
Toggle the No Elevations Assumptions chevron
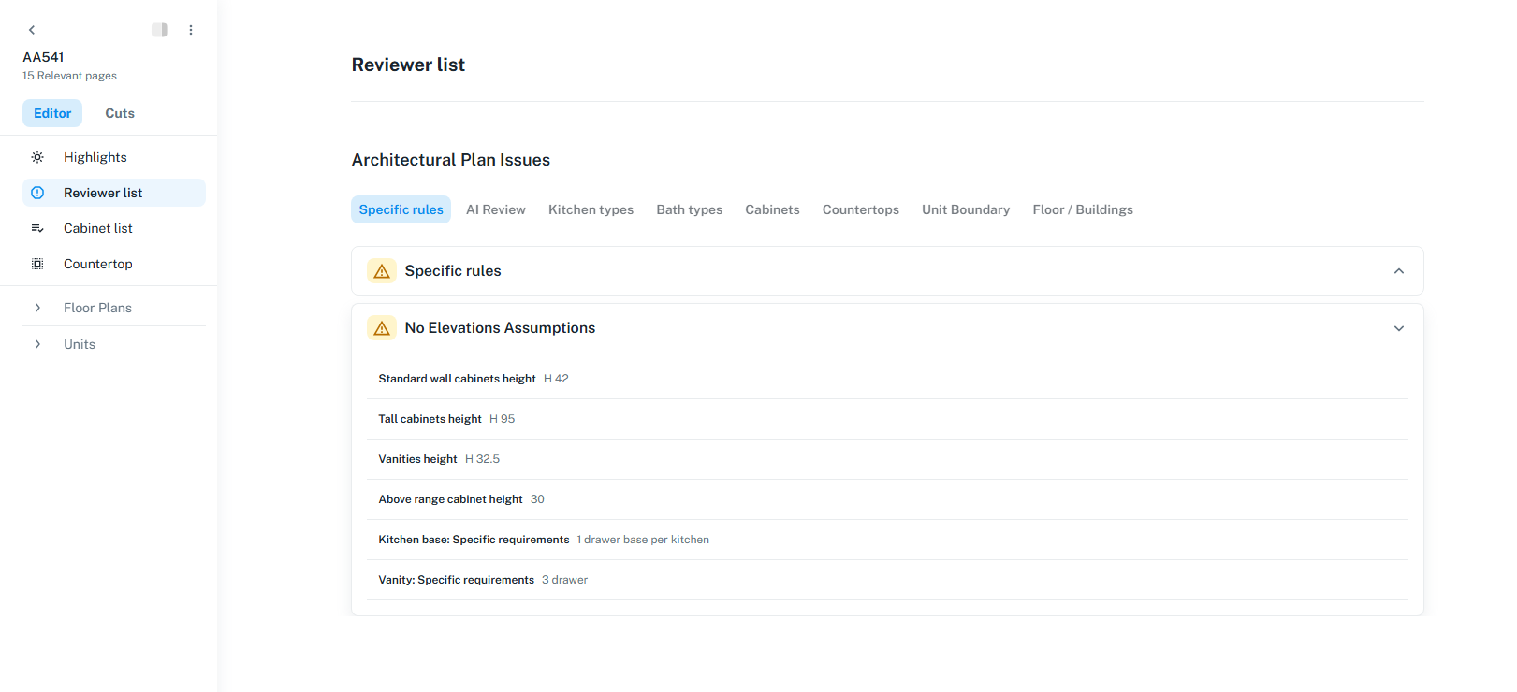[x=1399, y=328]
